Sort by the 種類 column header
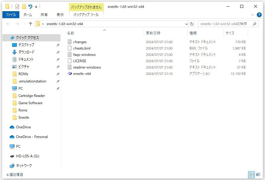265x180 pixels. click(x=193, y=33)
